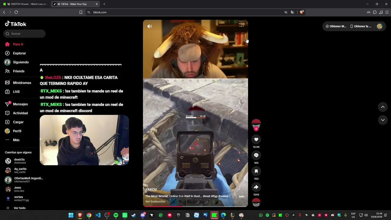Screen dimensions: 391x220
Task: Open Discord from the taskbar
Action: click(143, 215)
